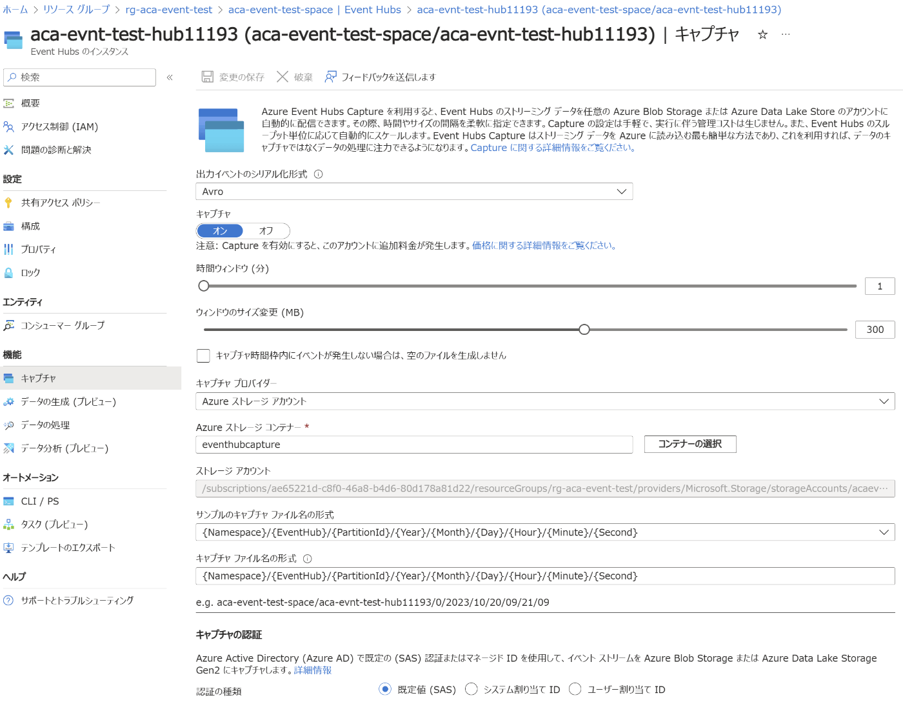Open the キャプチャ プロバイダー dropdown
903x711 pixels.
click(x=545, y=401)
